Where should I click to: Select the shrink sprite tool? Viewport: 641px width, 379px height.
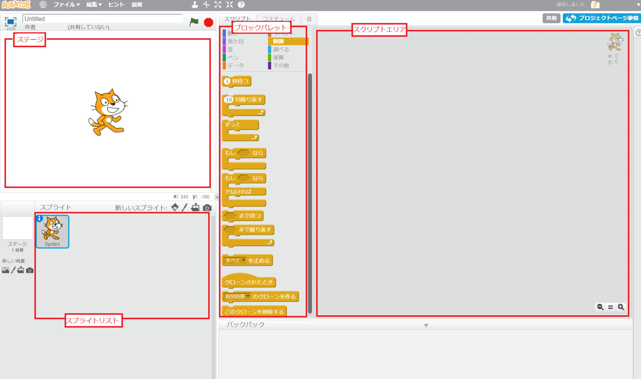pyautogui.click(x=230, y=5)
